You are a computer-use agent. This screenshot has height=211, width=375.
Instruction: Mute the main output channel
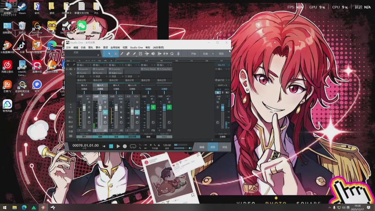(x=217, y=102)
